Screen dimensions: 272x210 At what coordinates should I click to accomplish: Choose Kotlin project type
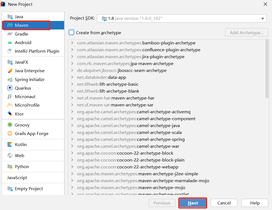tap(33, 144)
